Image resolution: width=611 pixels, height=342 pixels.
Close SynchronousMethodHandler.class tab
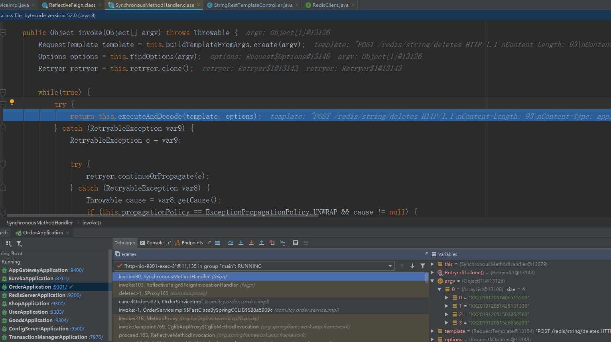pyautogui.click(x=199, y=5)
